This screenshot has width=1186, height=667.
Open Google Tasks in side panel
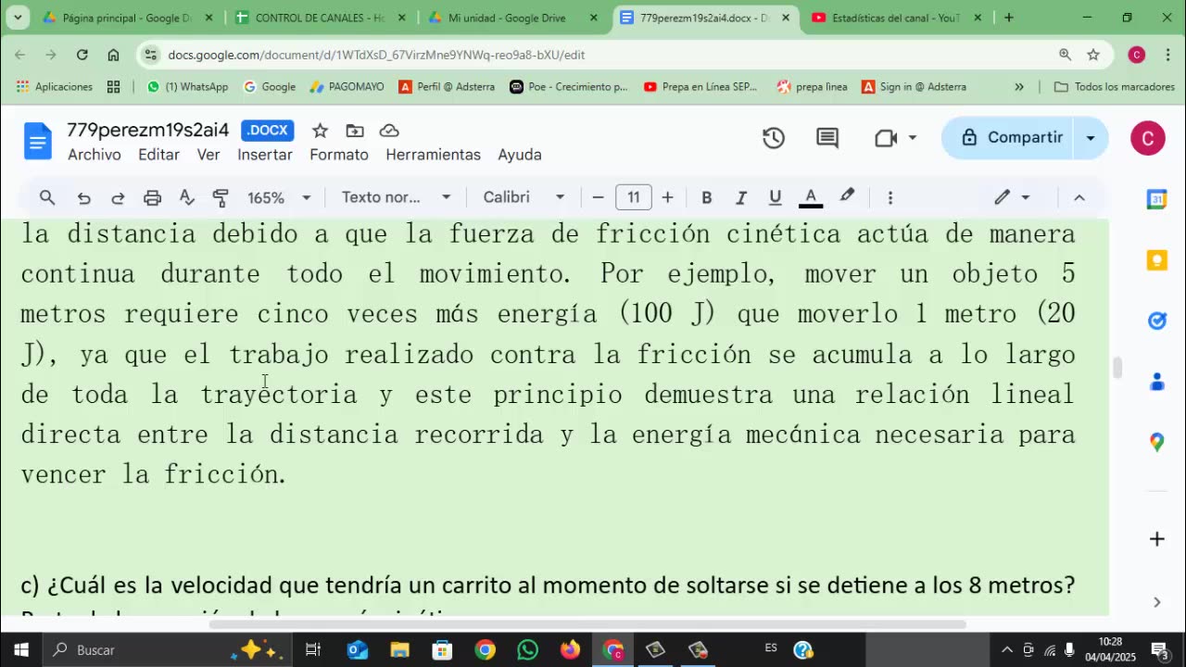[1156, 321]
